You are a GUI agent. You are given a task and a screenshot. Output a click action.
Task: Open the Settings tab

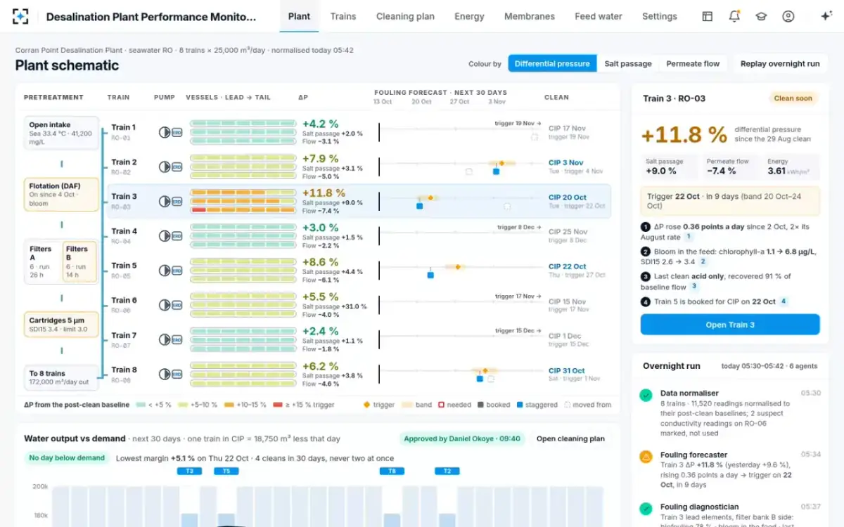660,16
